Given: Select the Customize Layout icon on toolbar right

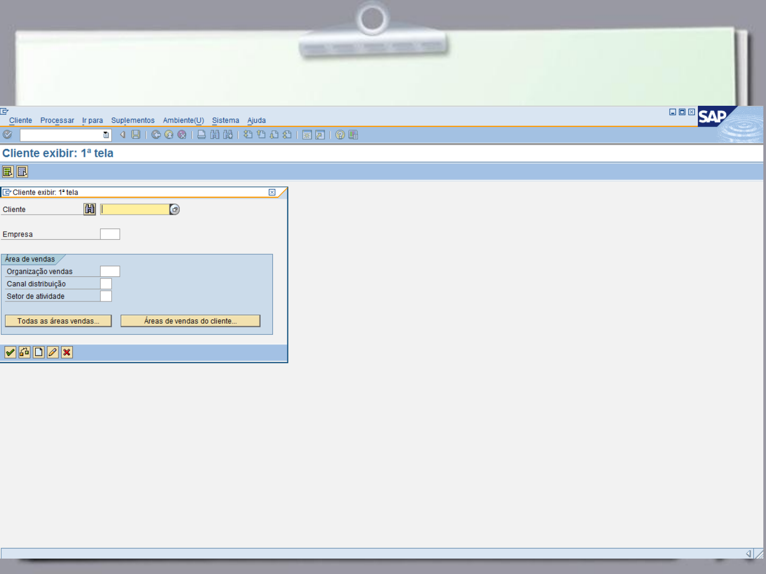Looking at the screenshot, I should click(352, 134).
